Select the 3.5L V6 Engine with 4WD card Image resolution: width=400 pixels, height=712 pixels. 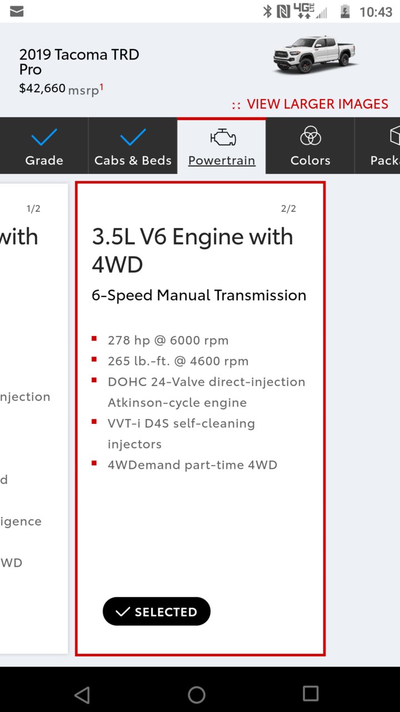(x=200, y=418)
